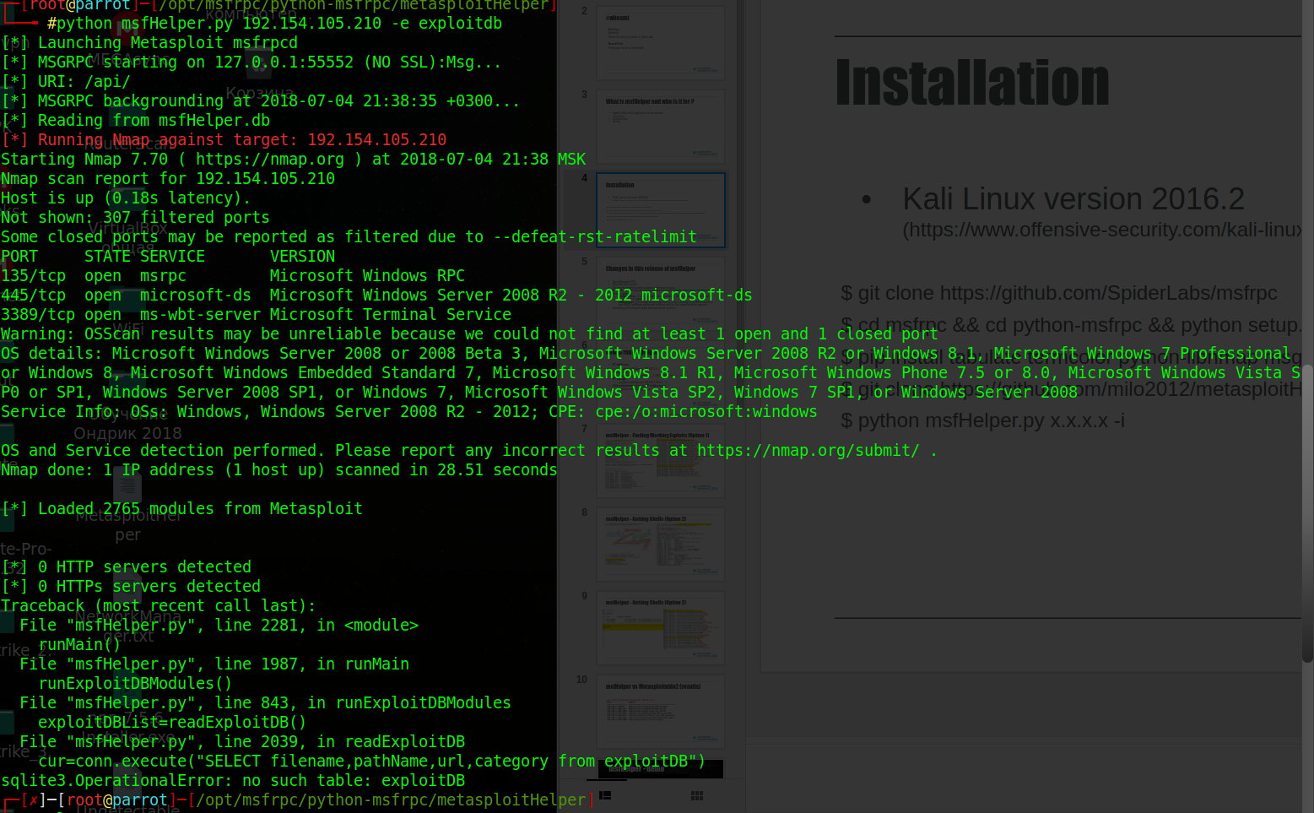This screenshot has width=1314, height=813.
Task: Switch the slide sidebar to grid view
Action: click(x=697, y=795)
